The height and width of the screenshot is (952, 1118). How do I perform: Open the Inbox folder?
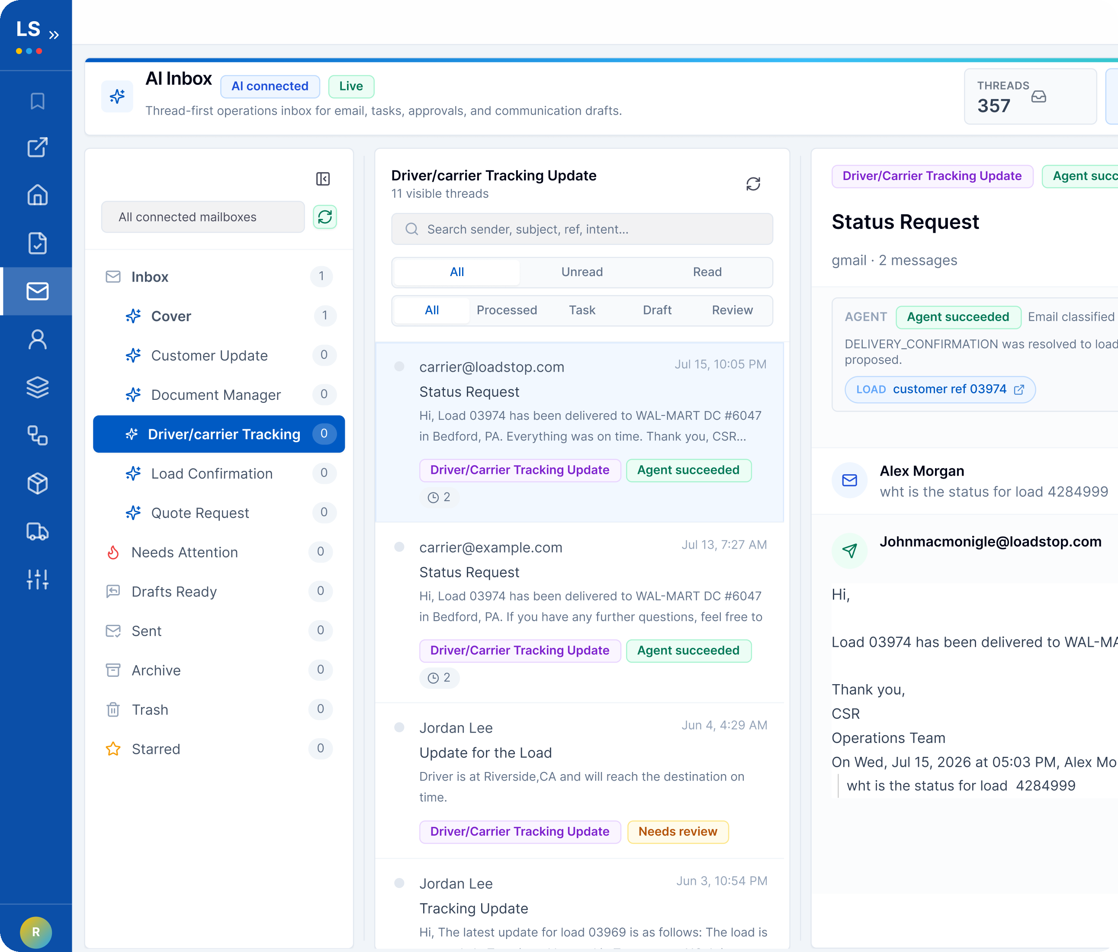[x=218, y=277]
